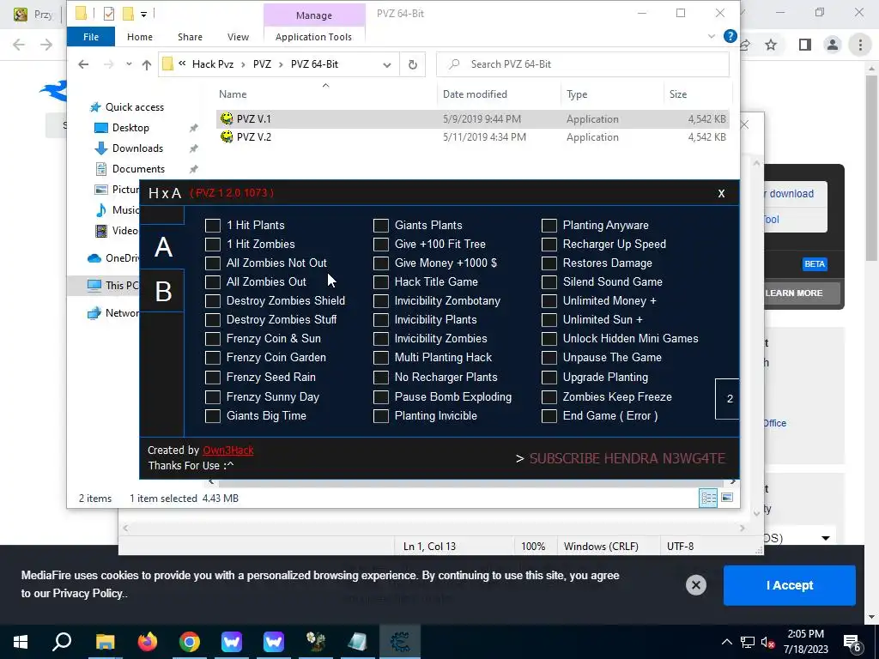Screen dimensions: 879x659
Task: Open Desktop in Quick access
Action: (130, 128)
